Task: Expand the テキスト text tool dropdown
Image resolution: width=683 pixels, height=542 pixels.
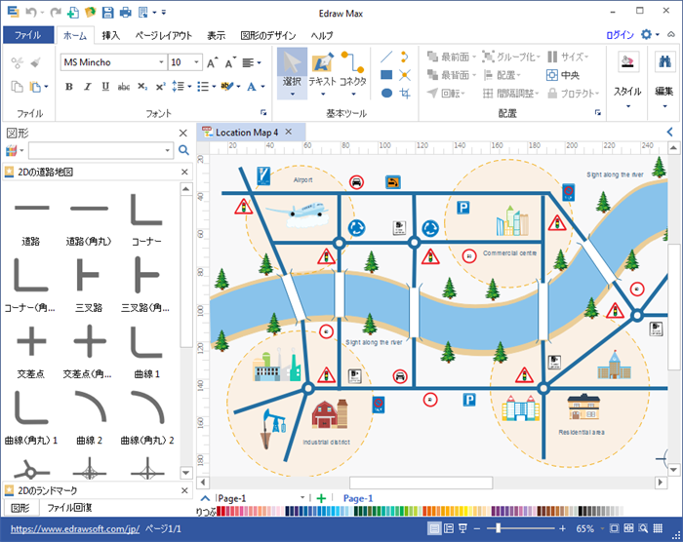Action: pyautogui.click(x=323, y=94)
